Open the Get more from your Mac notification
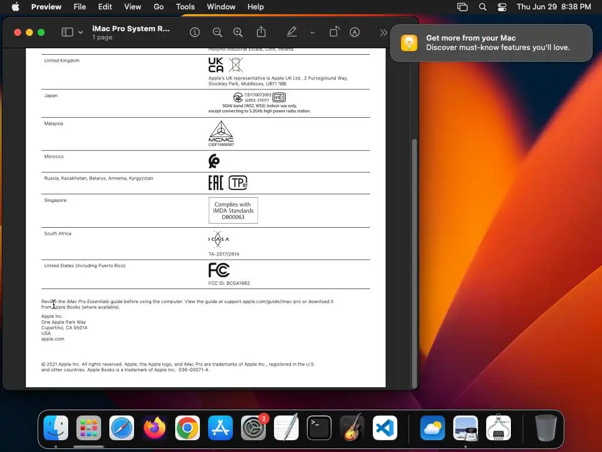 tap(491, 42)
